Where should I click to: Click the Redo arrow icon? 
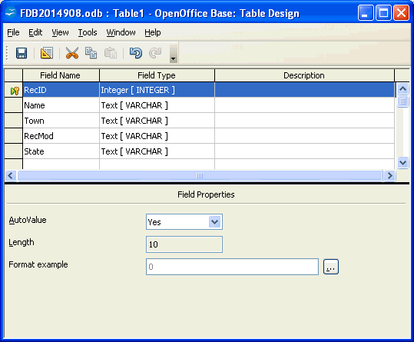(155, 53)
